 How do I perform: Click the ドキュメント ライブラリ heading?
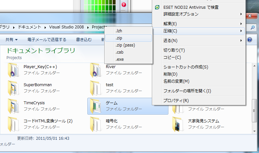coord(41,51)
